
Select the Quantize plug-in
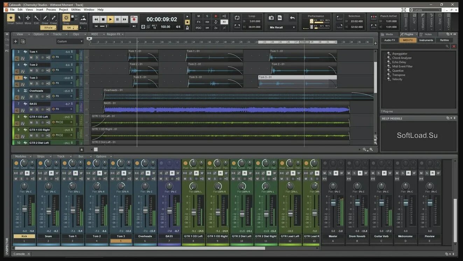pos(398,71)
